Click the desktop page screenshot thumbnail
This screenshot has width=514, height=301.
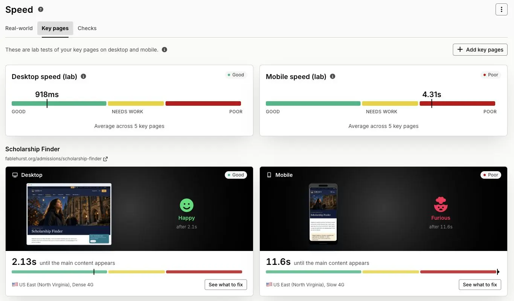point(69,214)
